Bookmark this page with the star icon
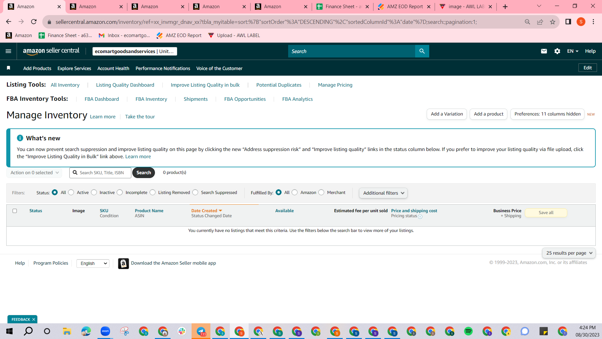The width and height of the screenshot is (602, 339). (x=552, y=22)
